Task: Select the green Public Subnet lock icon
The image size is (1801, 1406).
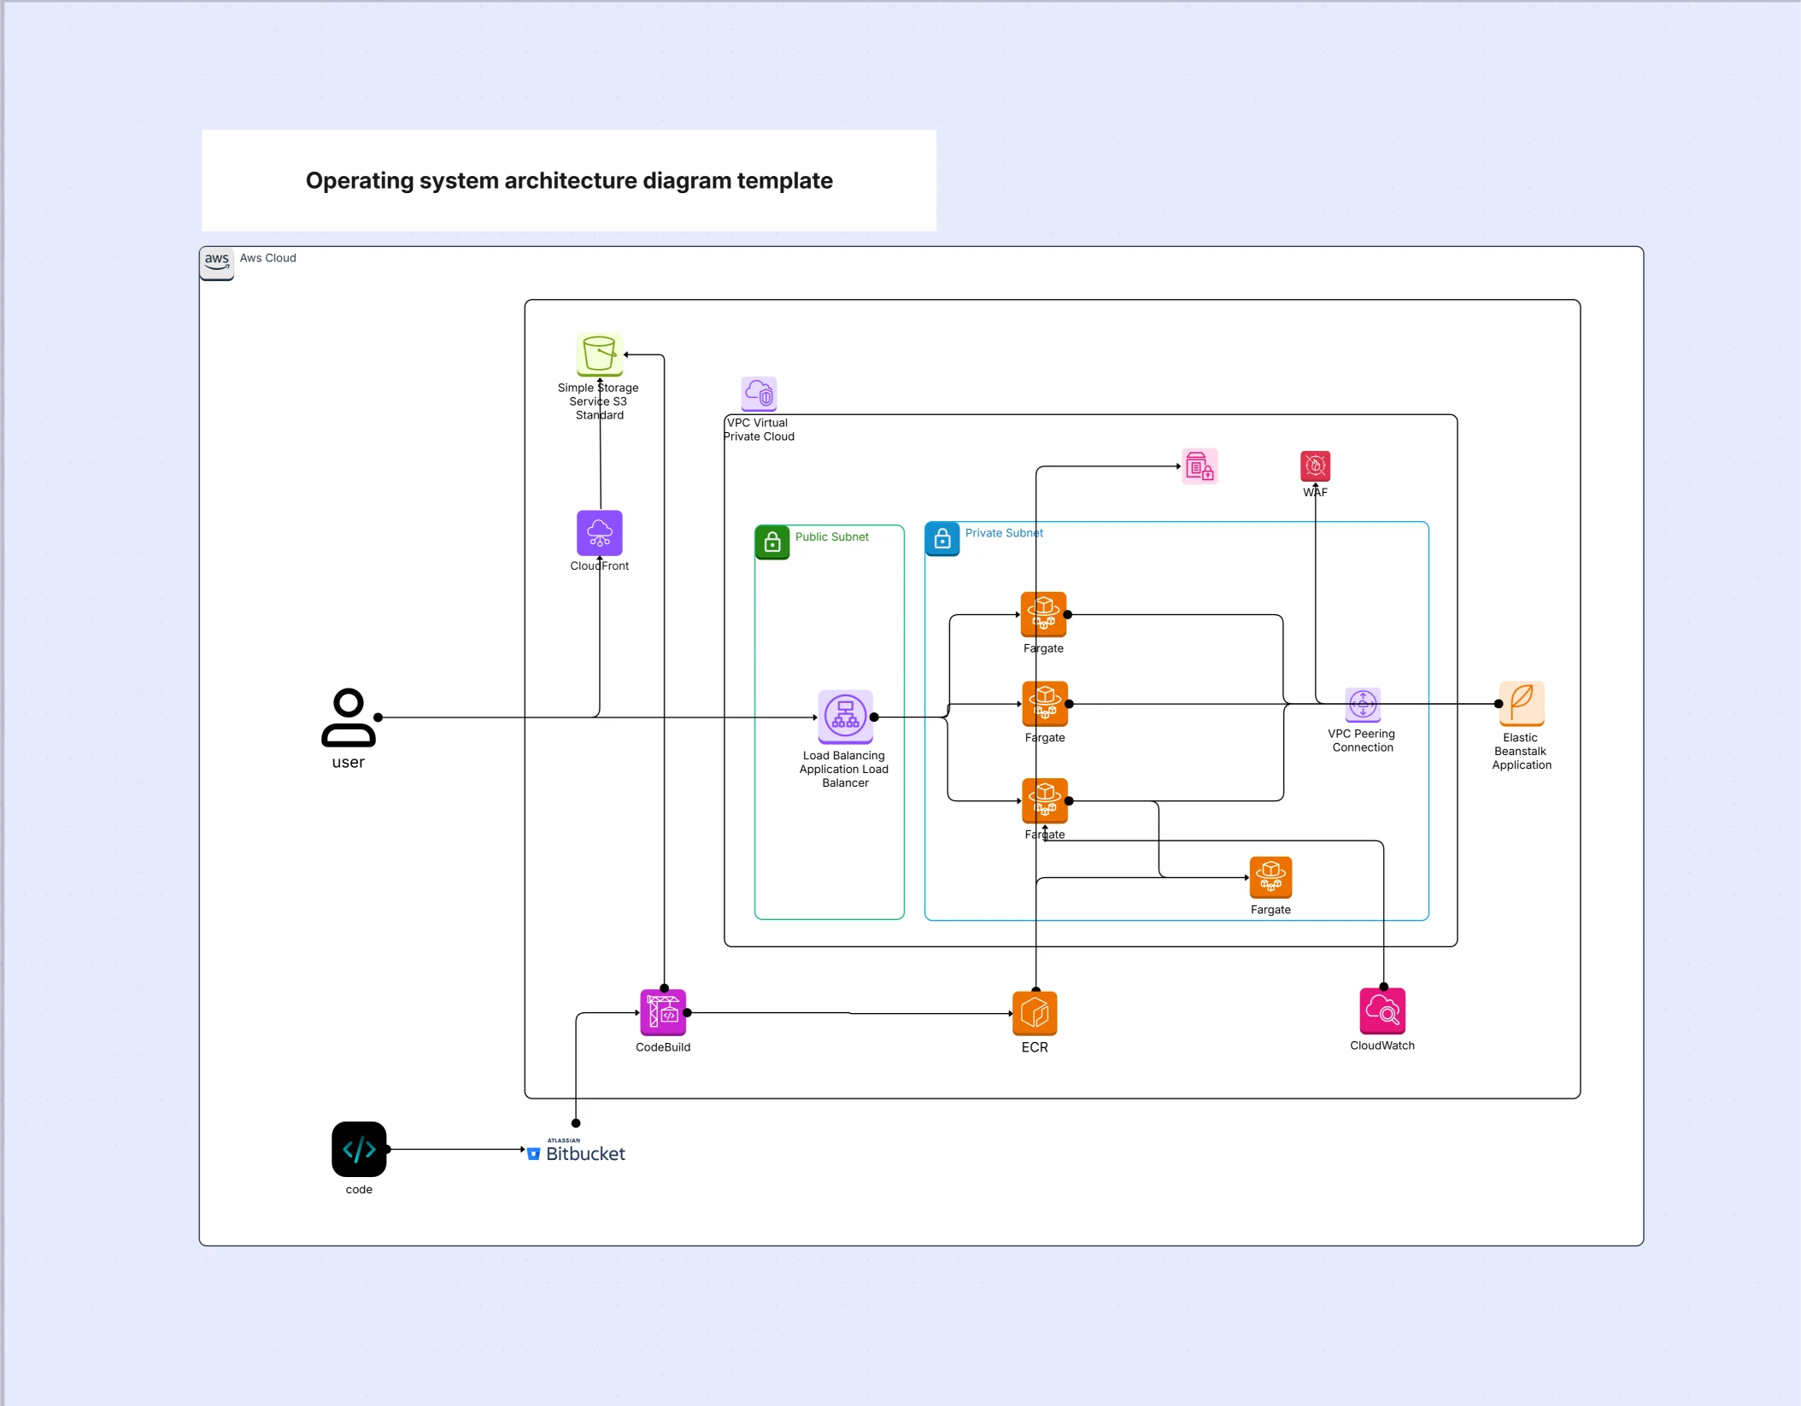Action: 771,542
